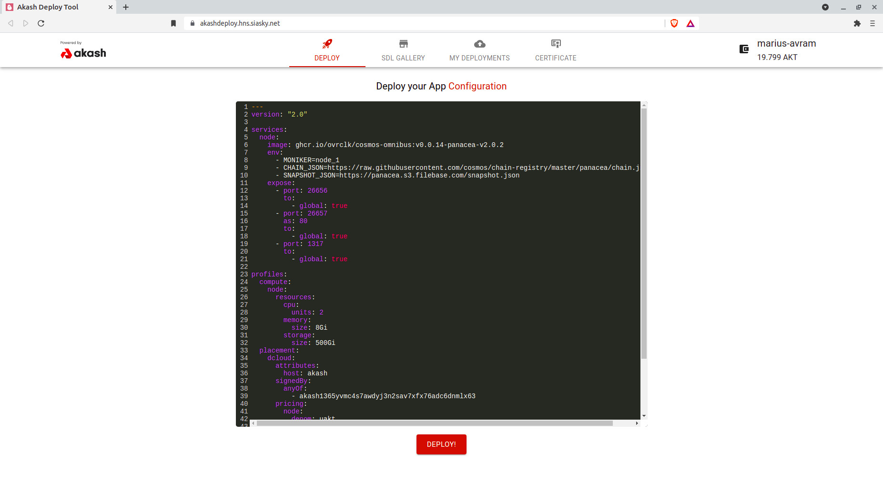Open the MY DEPLOYMENTS tab label

click(x=479, y=58)
